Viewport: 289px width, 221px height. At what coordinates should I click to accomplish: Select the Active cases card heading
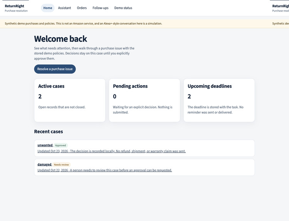click(x=51, y=86)
